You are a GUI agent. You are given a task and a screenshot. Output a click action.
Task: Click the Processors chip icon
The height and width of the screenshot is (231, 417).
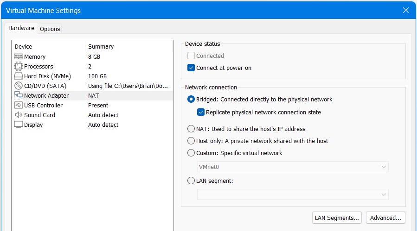tap(19, 66)
